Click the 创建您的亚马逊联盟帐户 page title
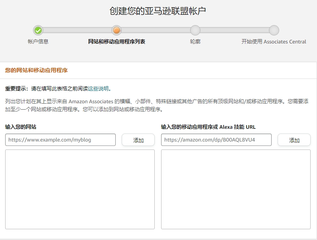This screenshot has height=240, width=317. click(x=158, y=11)
